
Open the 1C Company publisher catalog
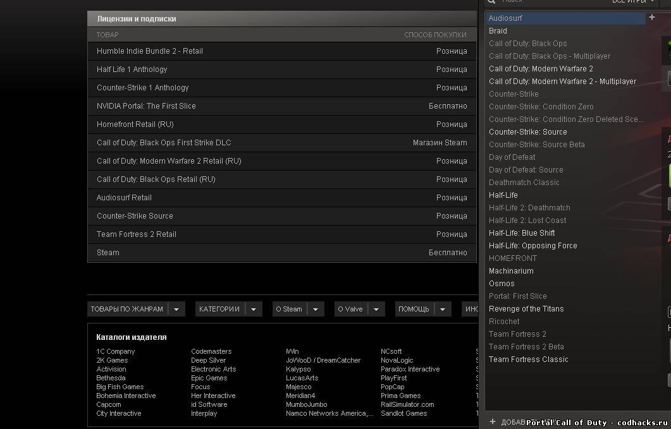(116, 351)
